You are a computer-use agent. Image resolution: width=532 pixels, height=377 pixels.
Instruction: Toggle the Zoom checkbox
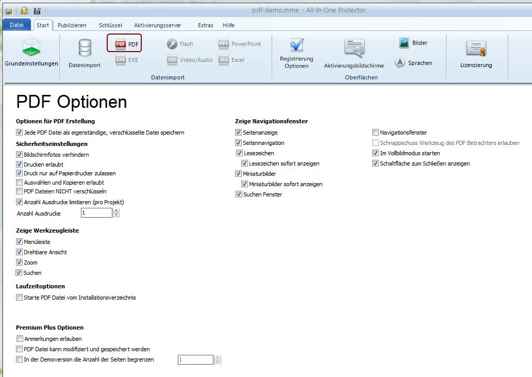[20, 263]
